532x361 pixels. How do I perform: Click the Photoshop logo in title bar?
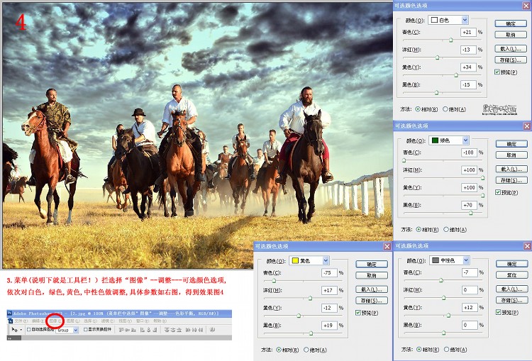pos(9,313)
